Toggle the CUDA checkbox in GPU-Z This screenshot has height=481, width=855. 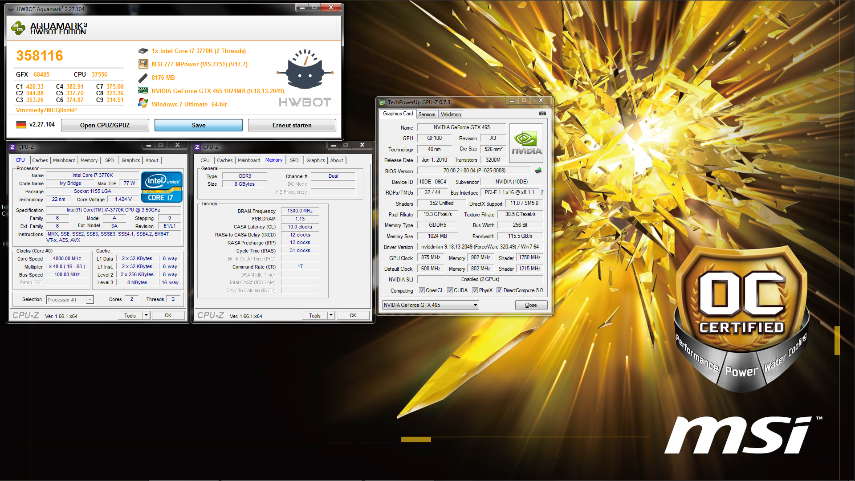[x=450, y=290]
